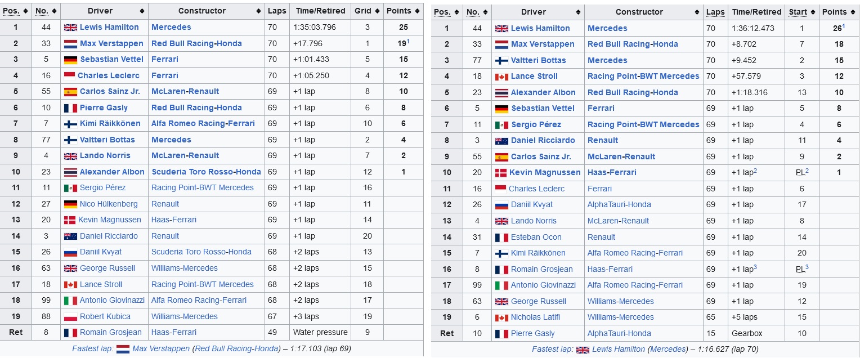
Task: Click Mexican flag next to Sergio Pérez, left table
Action: pos(70,187)
